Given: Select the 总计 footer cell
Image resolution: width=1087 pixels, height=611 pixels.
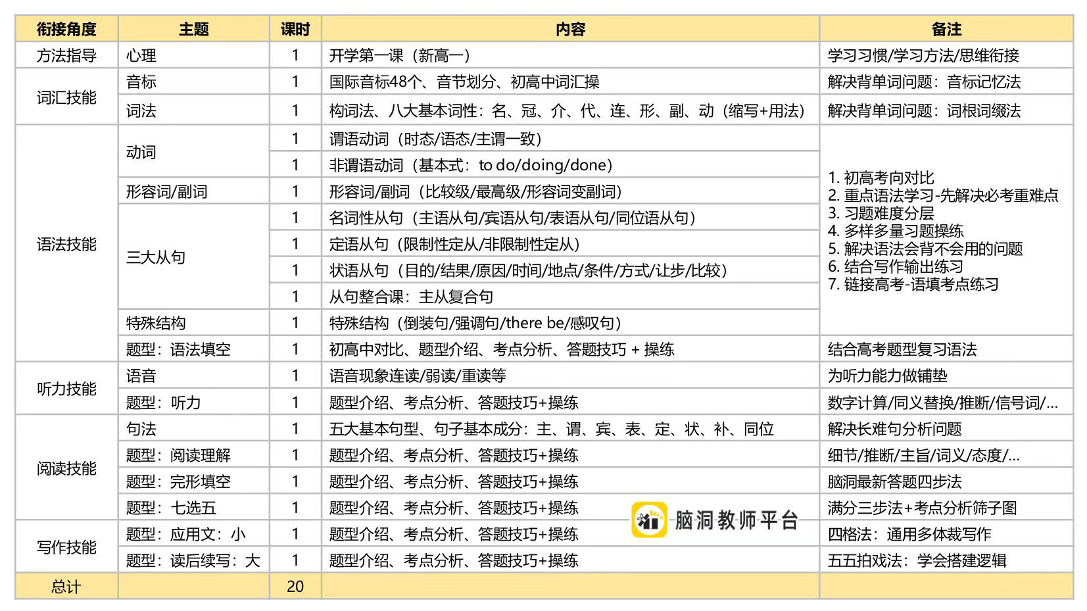Looking at the screenshot, I should [66, 585].
